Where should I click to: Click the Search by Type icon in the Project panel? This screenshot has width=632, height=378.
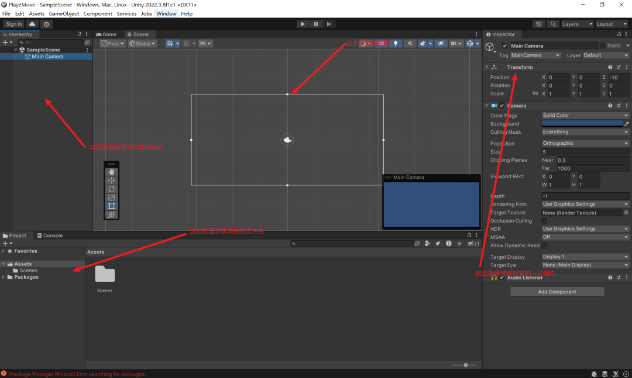pos(427,244)
